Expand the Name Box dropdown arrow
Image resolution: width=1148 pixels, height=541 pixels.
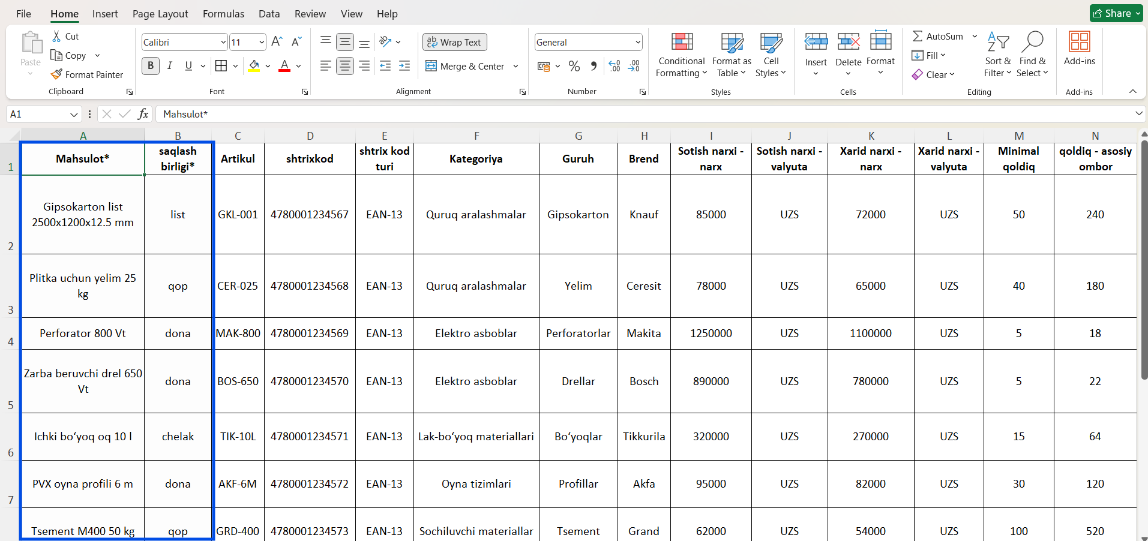coord(74,114)
